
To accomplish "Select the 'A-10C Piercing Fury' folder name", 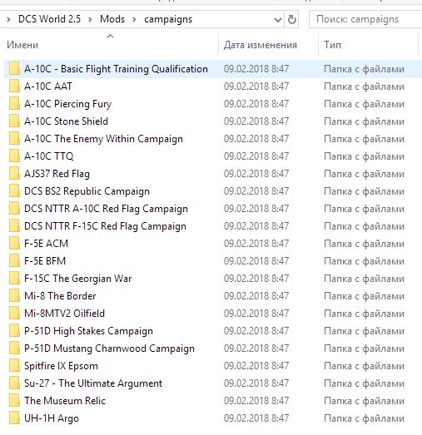I will (68, 104).
